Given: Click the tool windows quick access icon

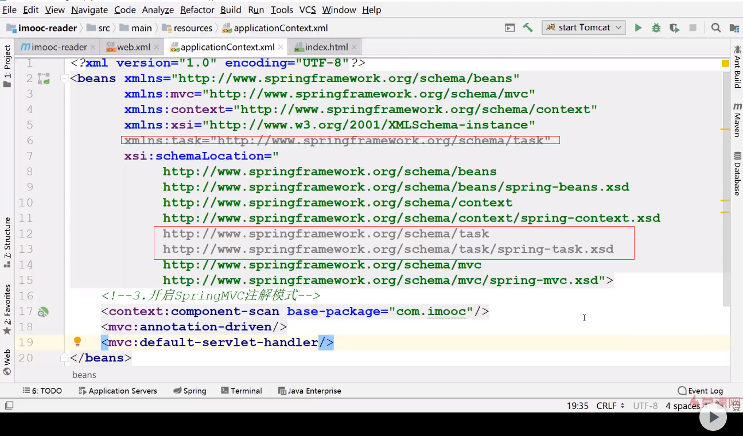Looking at the screenshot, I should (9, 406).
